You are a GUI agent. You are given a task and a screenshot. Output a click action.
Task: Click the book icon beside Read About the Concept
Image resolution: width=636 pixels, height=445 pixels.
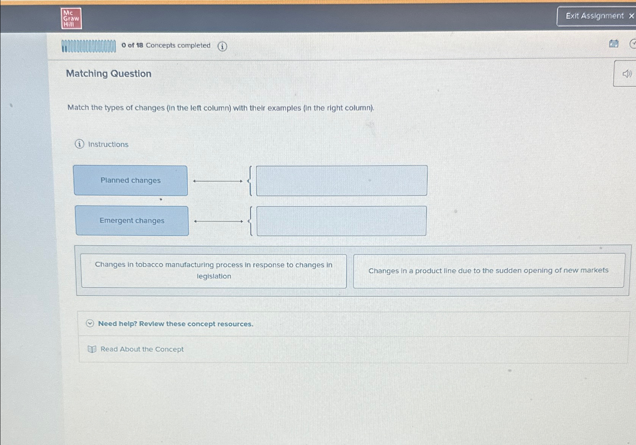tap(92, 349)
